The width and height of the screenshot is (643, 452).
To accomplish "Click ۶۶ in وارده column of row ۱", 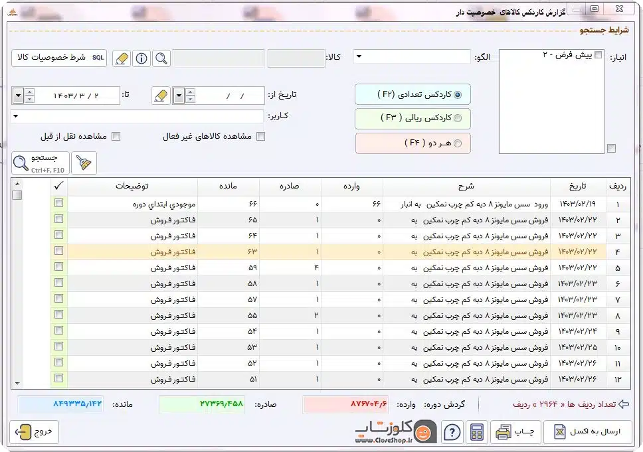I will pyautogui.click(x=377, y=204).
